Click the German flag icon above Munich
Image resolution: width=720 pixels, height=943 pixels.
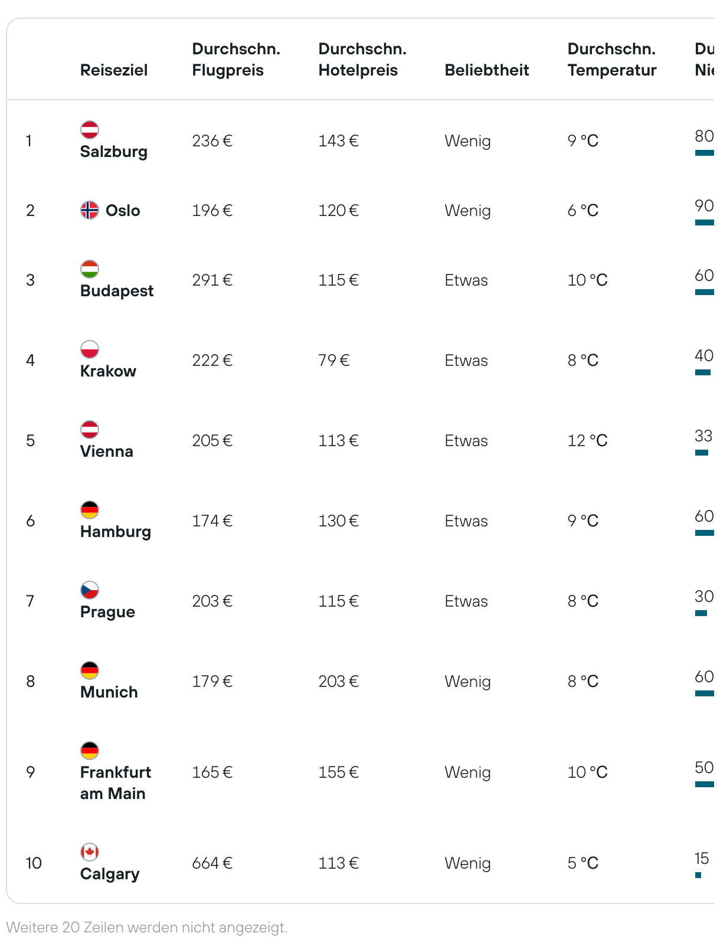tap(90, 670)
